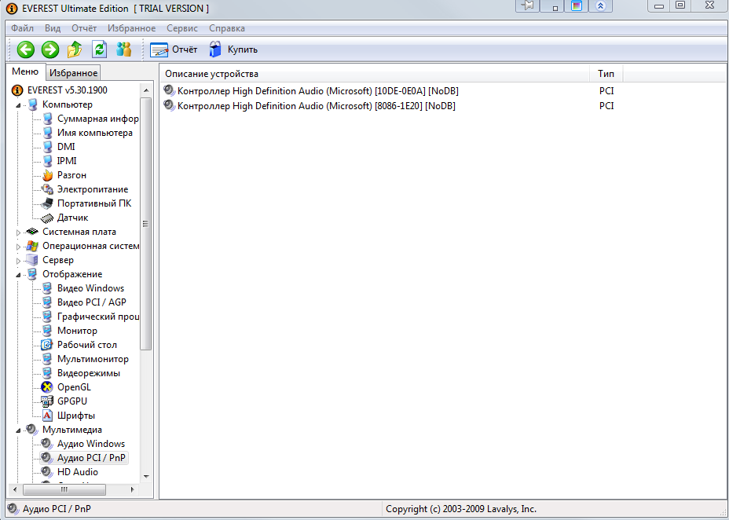Click the Купить buy button

click(233, 49)
